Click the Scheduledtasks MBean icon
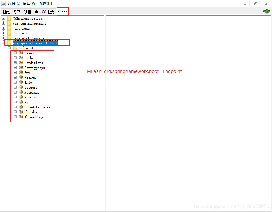Image resolution: width=272 pixels, height=212 pixels. tap(21, 107)
